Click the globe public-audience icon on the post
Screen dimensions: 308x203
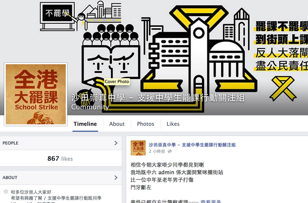tap(169, 151)
